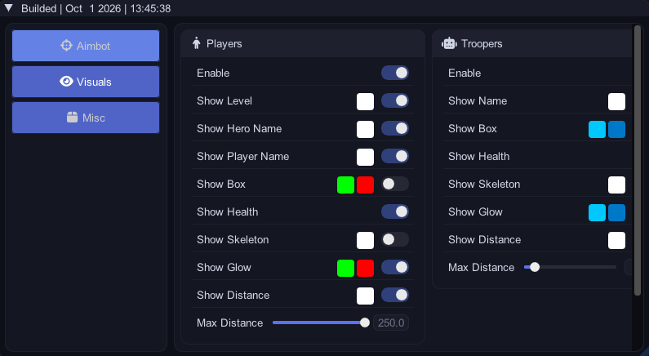Enable Players Show Skeleton toggle
This screenshot has height=356, width=649.
pyautogui.click(x=395, y=239)
